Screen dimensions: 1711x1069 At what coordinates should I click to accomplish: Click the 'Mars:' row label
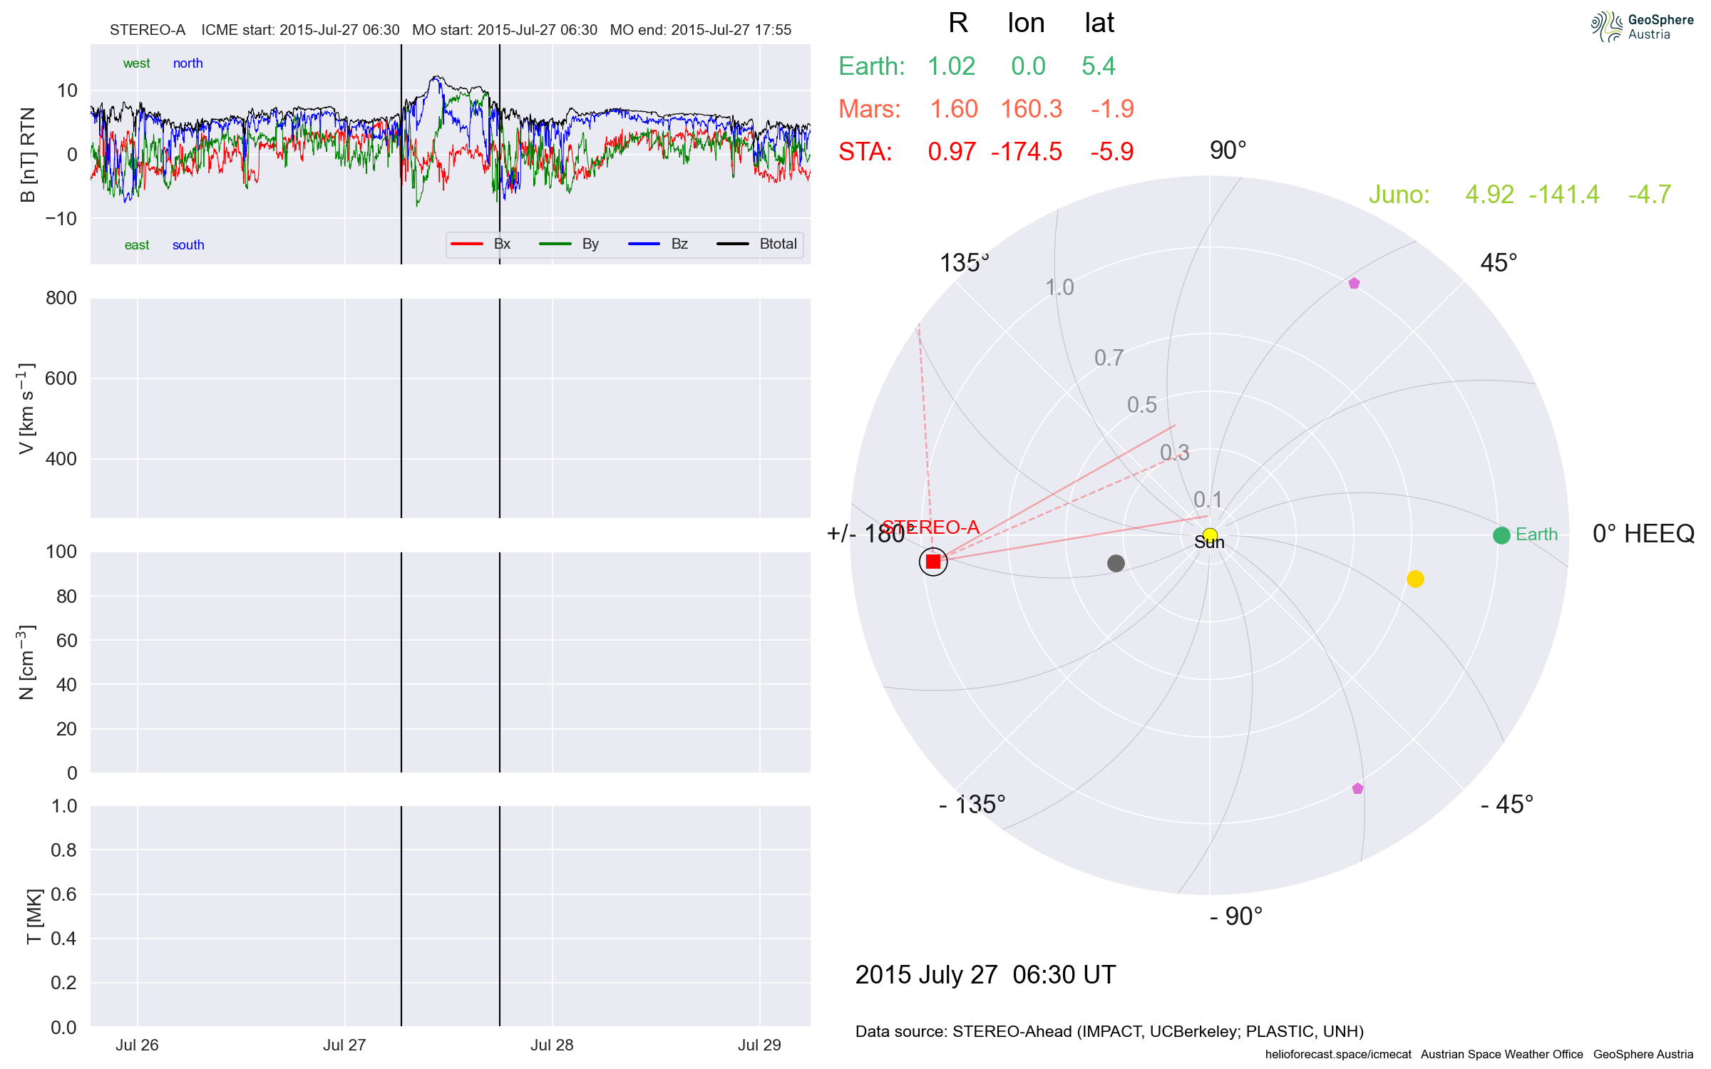869,109
